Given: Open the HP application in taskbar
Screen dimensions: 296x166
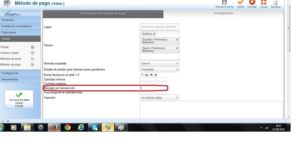Looking at the screenshot, I should (41, 127).
